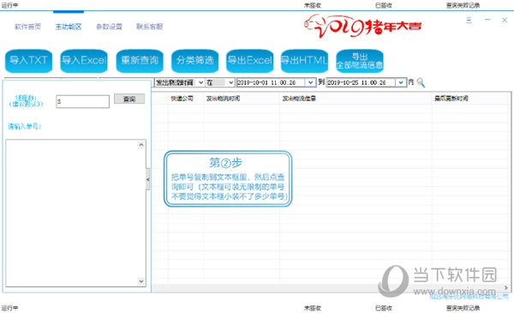Screen dimensions: 514x313
Task: Open the 参数设置 tab
Action: coord(109,27)
